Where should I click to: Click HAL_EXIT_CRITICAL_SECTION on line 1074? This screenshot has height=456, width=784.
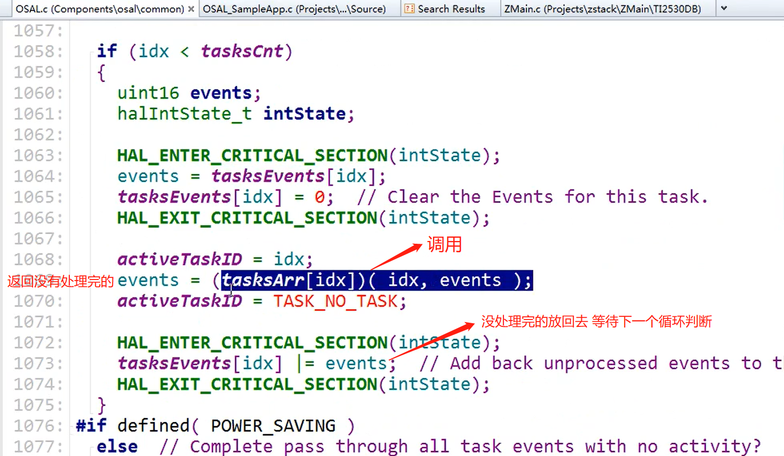coord(247,385)
